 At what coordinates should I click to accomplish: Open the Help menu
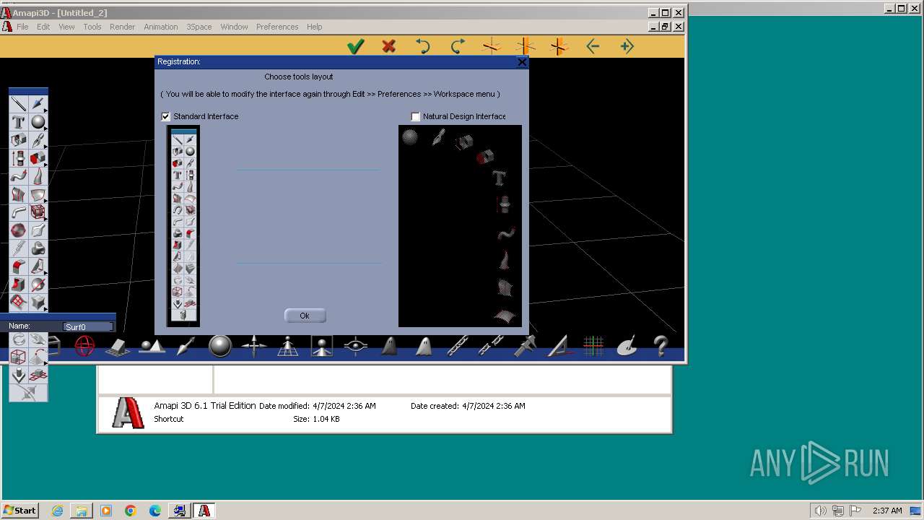click(x=314, y=27)
